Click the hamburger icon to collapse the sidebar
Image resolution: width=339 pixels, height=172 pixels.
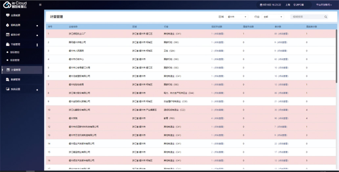[40, 5]
